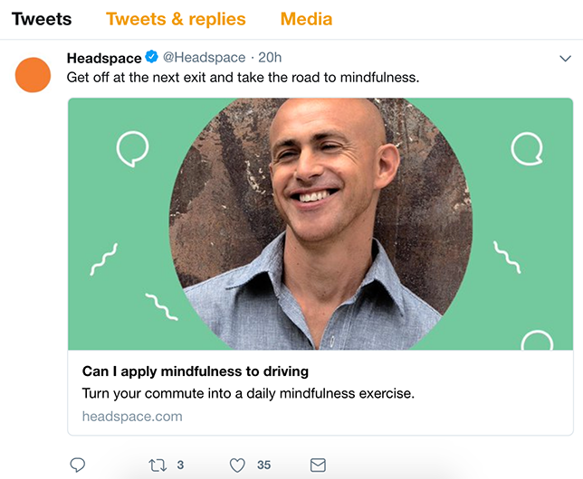Click the card description about commute
The width and height of the screenshot is (583, 479).
coord(248,394)
